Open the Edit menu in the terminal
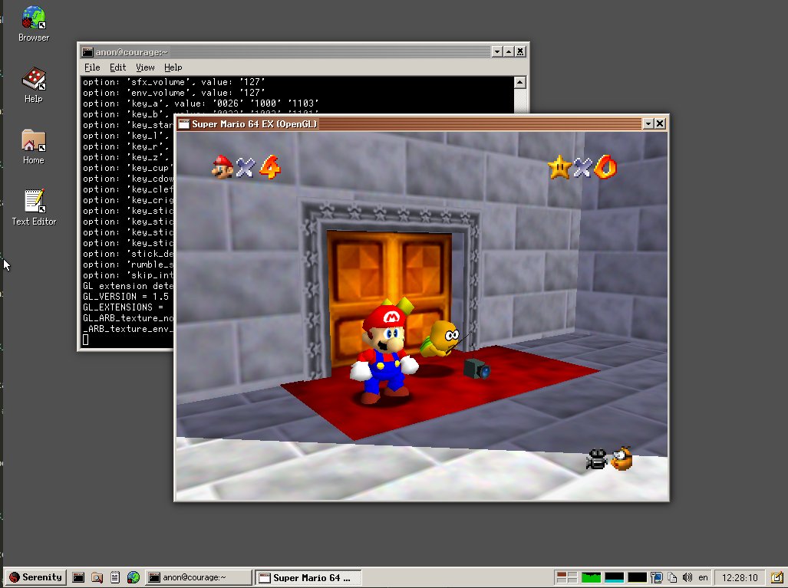788x588 pixels. [117, 67]
